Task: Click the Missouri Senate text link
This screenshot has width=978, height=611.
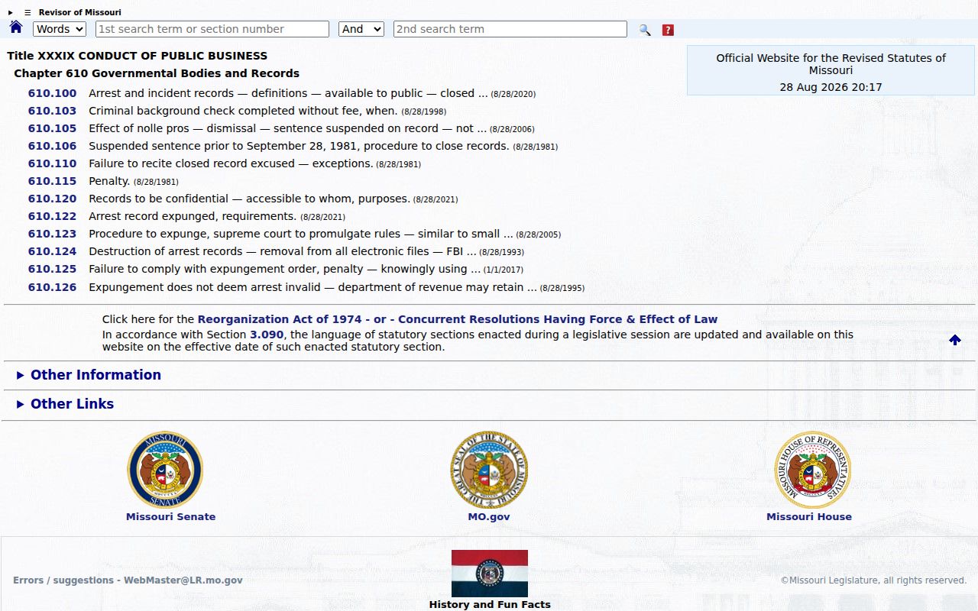Action: pyautogui.click(x=170, y=517)
